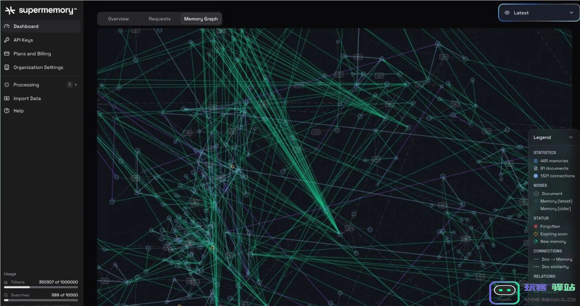Click the Help question mark icon

[x=7, y=111]
